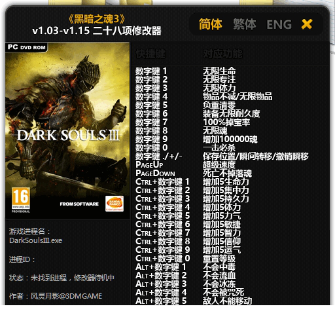The height and width of the screenshot is (317, 335).
Task: Select the 无限专注 option
Action: (219, 79)
